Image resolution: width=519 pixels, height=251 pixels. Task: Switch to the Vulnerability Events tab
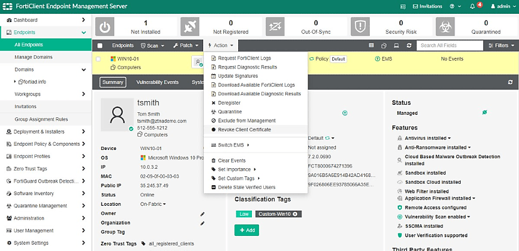click(x=157, y=82)
